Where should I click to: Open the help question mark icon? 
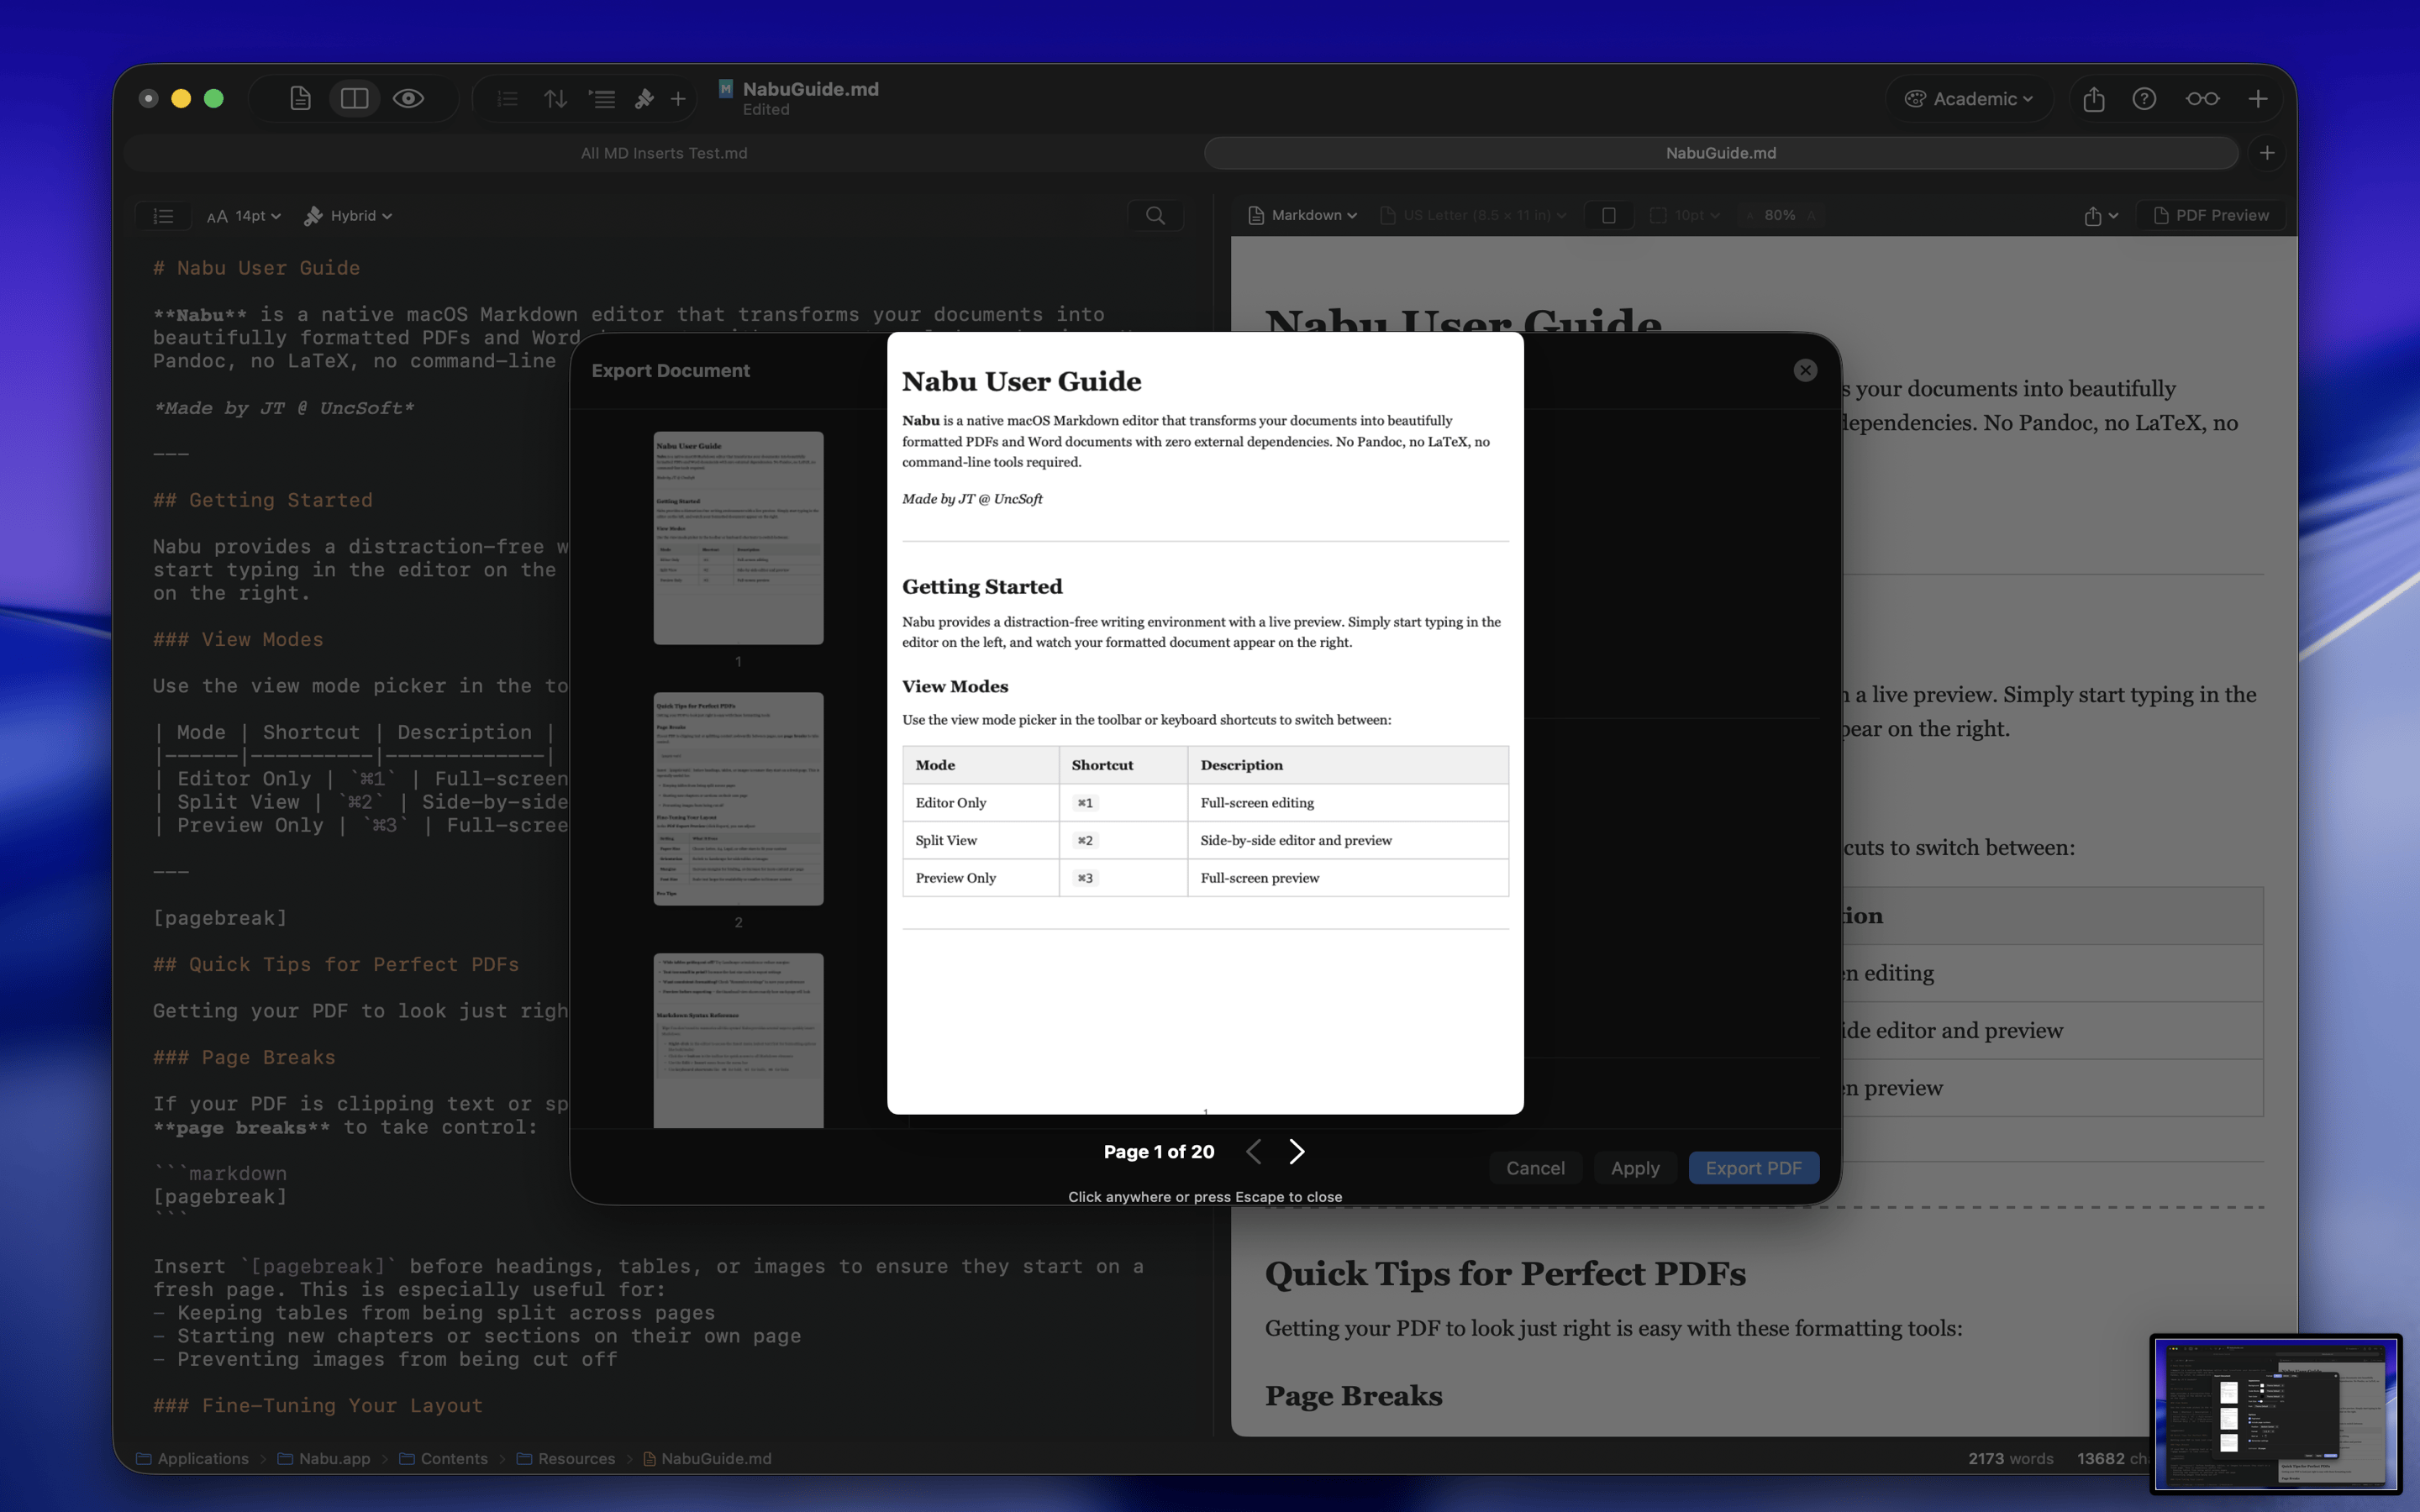click(2143, 98)
